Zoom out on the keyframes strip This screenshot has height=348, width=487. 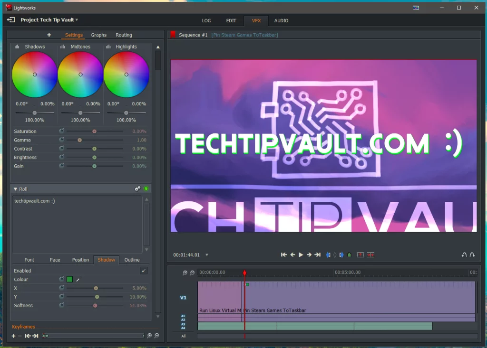point(157,336)
